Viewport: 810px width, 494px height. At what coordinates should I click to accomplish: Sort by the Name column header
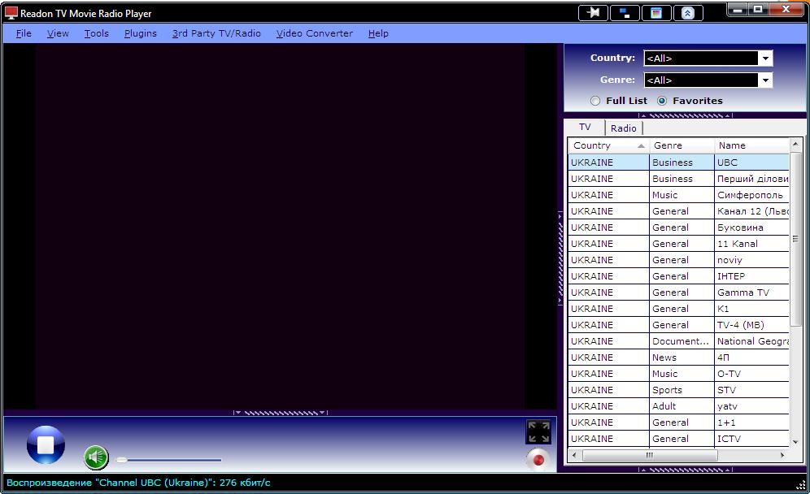coord(751,145)
